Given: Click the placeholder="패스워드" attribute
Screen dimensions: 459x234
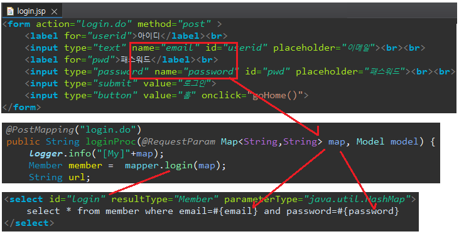Looking at the screenshot, I should (351, 72).
